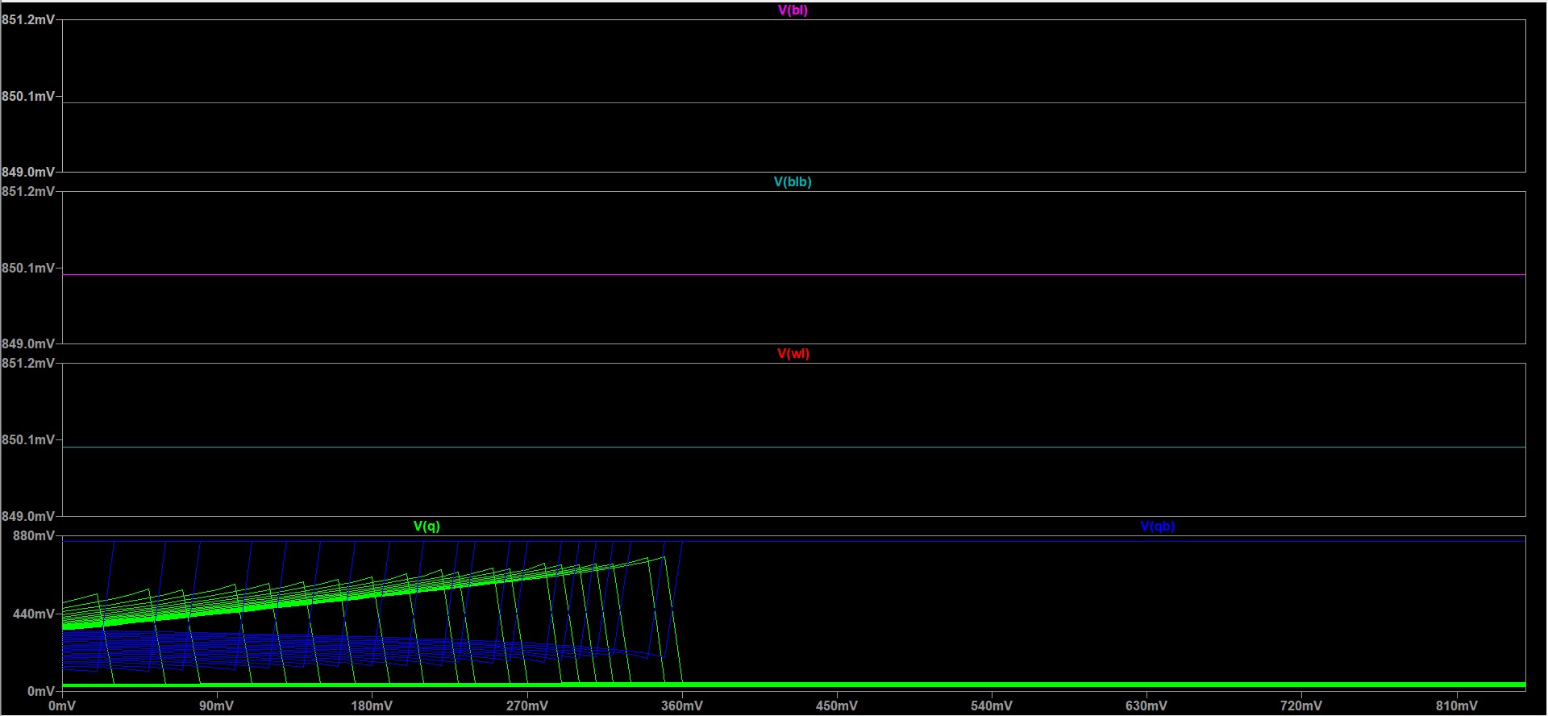Click the 810mV horizontal axis label
Image resolution: width=1548 pixels, height=716 pixels.
point(1456,706)
